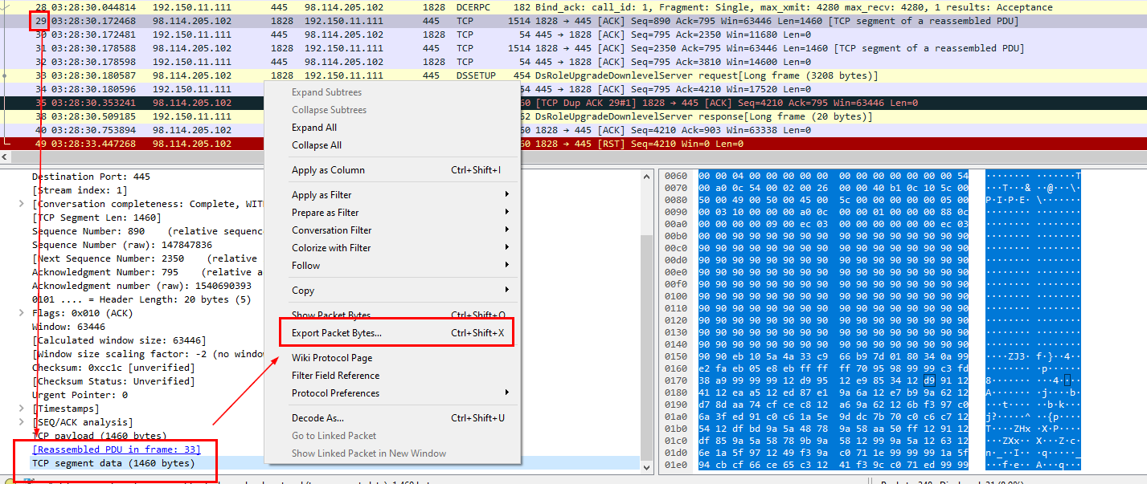This screenshot has height=484, width=1147.
Task: Open the Protocol Preferences submenu
Action: coord(335,393)
